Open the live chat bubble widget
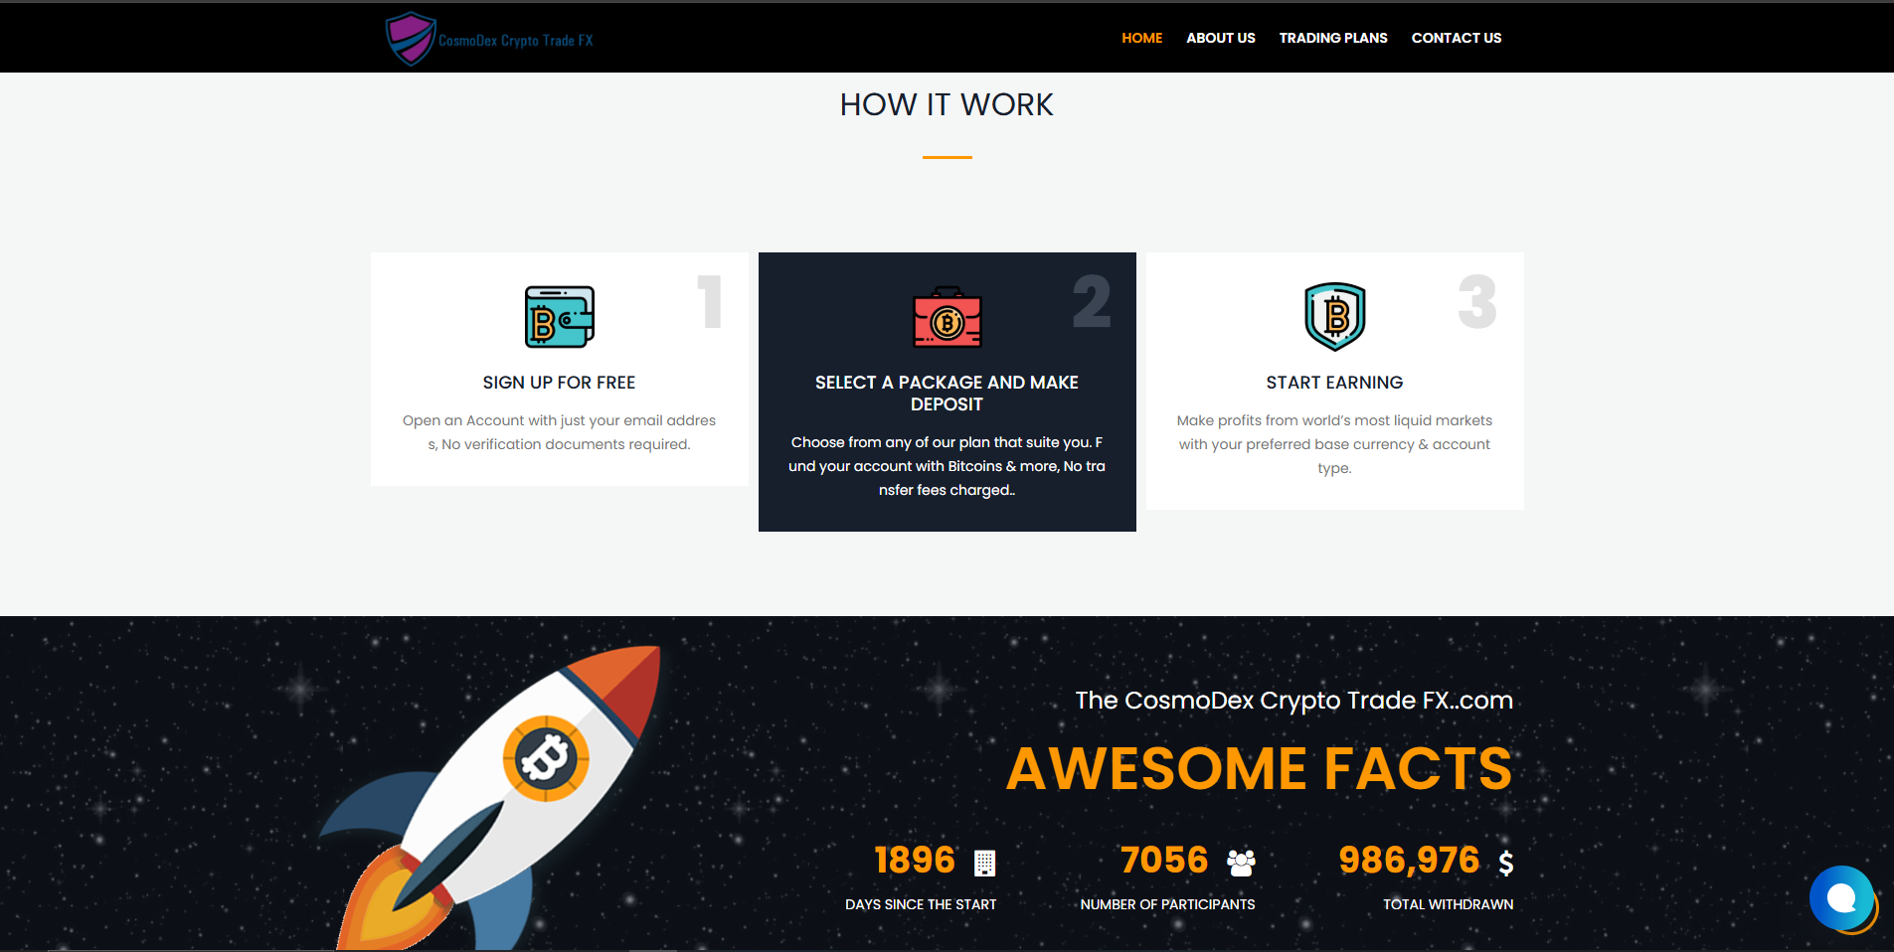 point(1841,898)
